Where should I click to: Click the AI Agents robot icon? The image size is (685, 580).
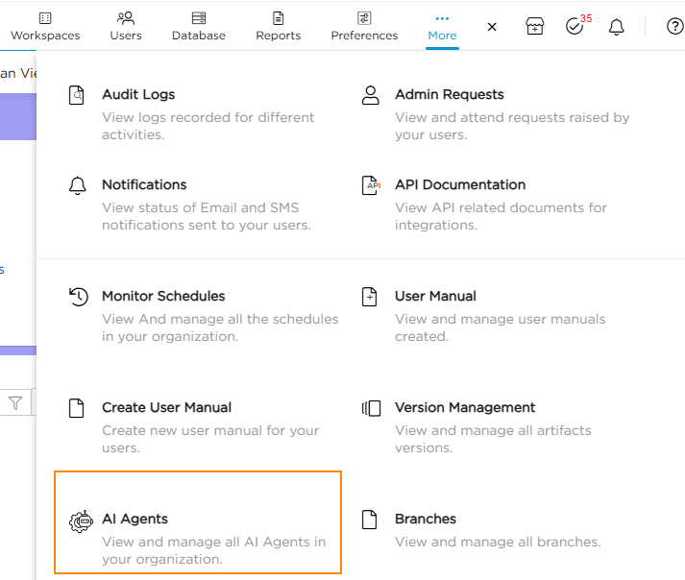pyautogui.click(x=78, y=520)
